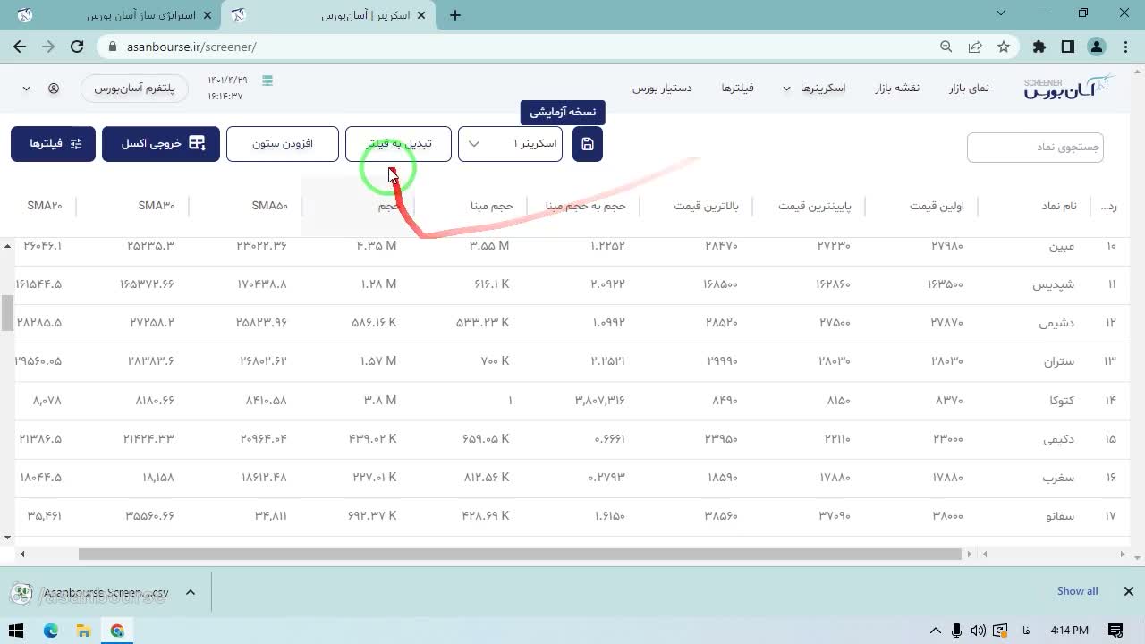Screen dimensions: 1145x644
Task: Sort by نام نماد column header
Action: tap(1059, 206)
